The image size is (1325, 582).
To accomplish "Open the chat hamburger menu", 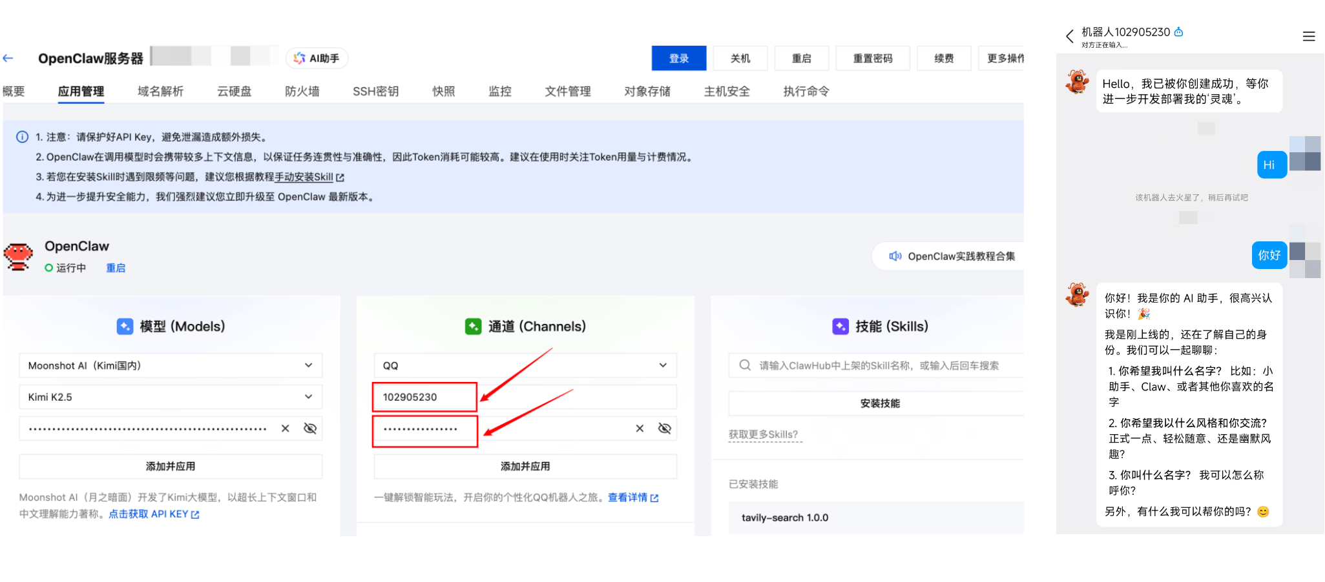I will (x=1309, y=36).
